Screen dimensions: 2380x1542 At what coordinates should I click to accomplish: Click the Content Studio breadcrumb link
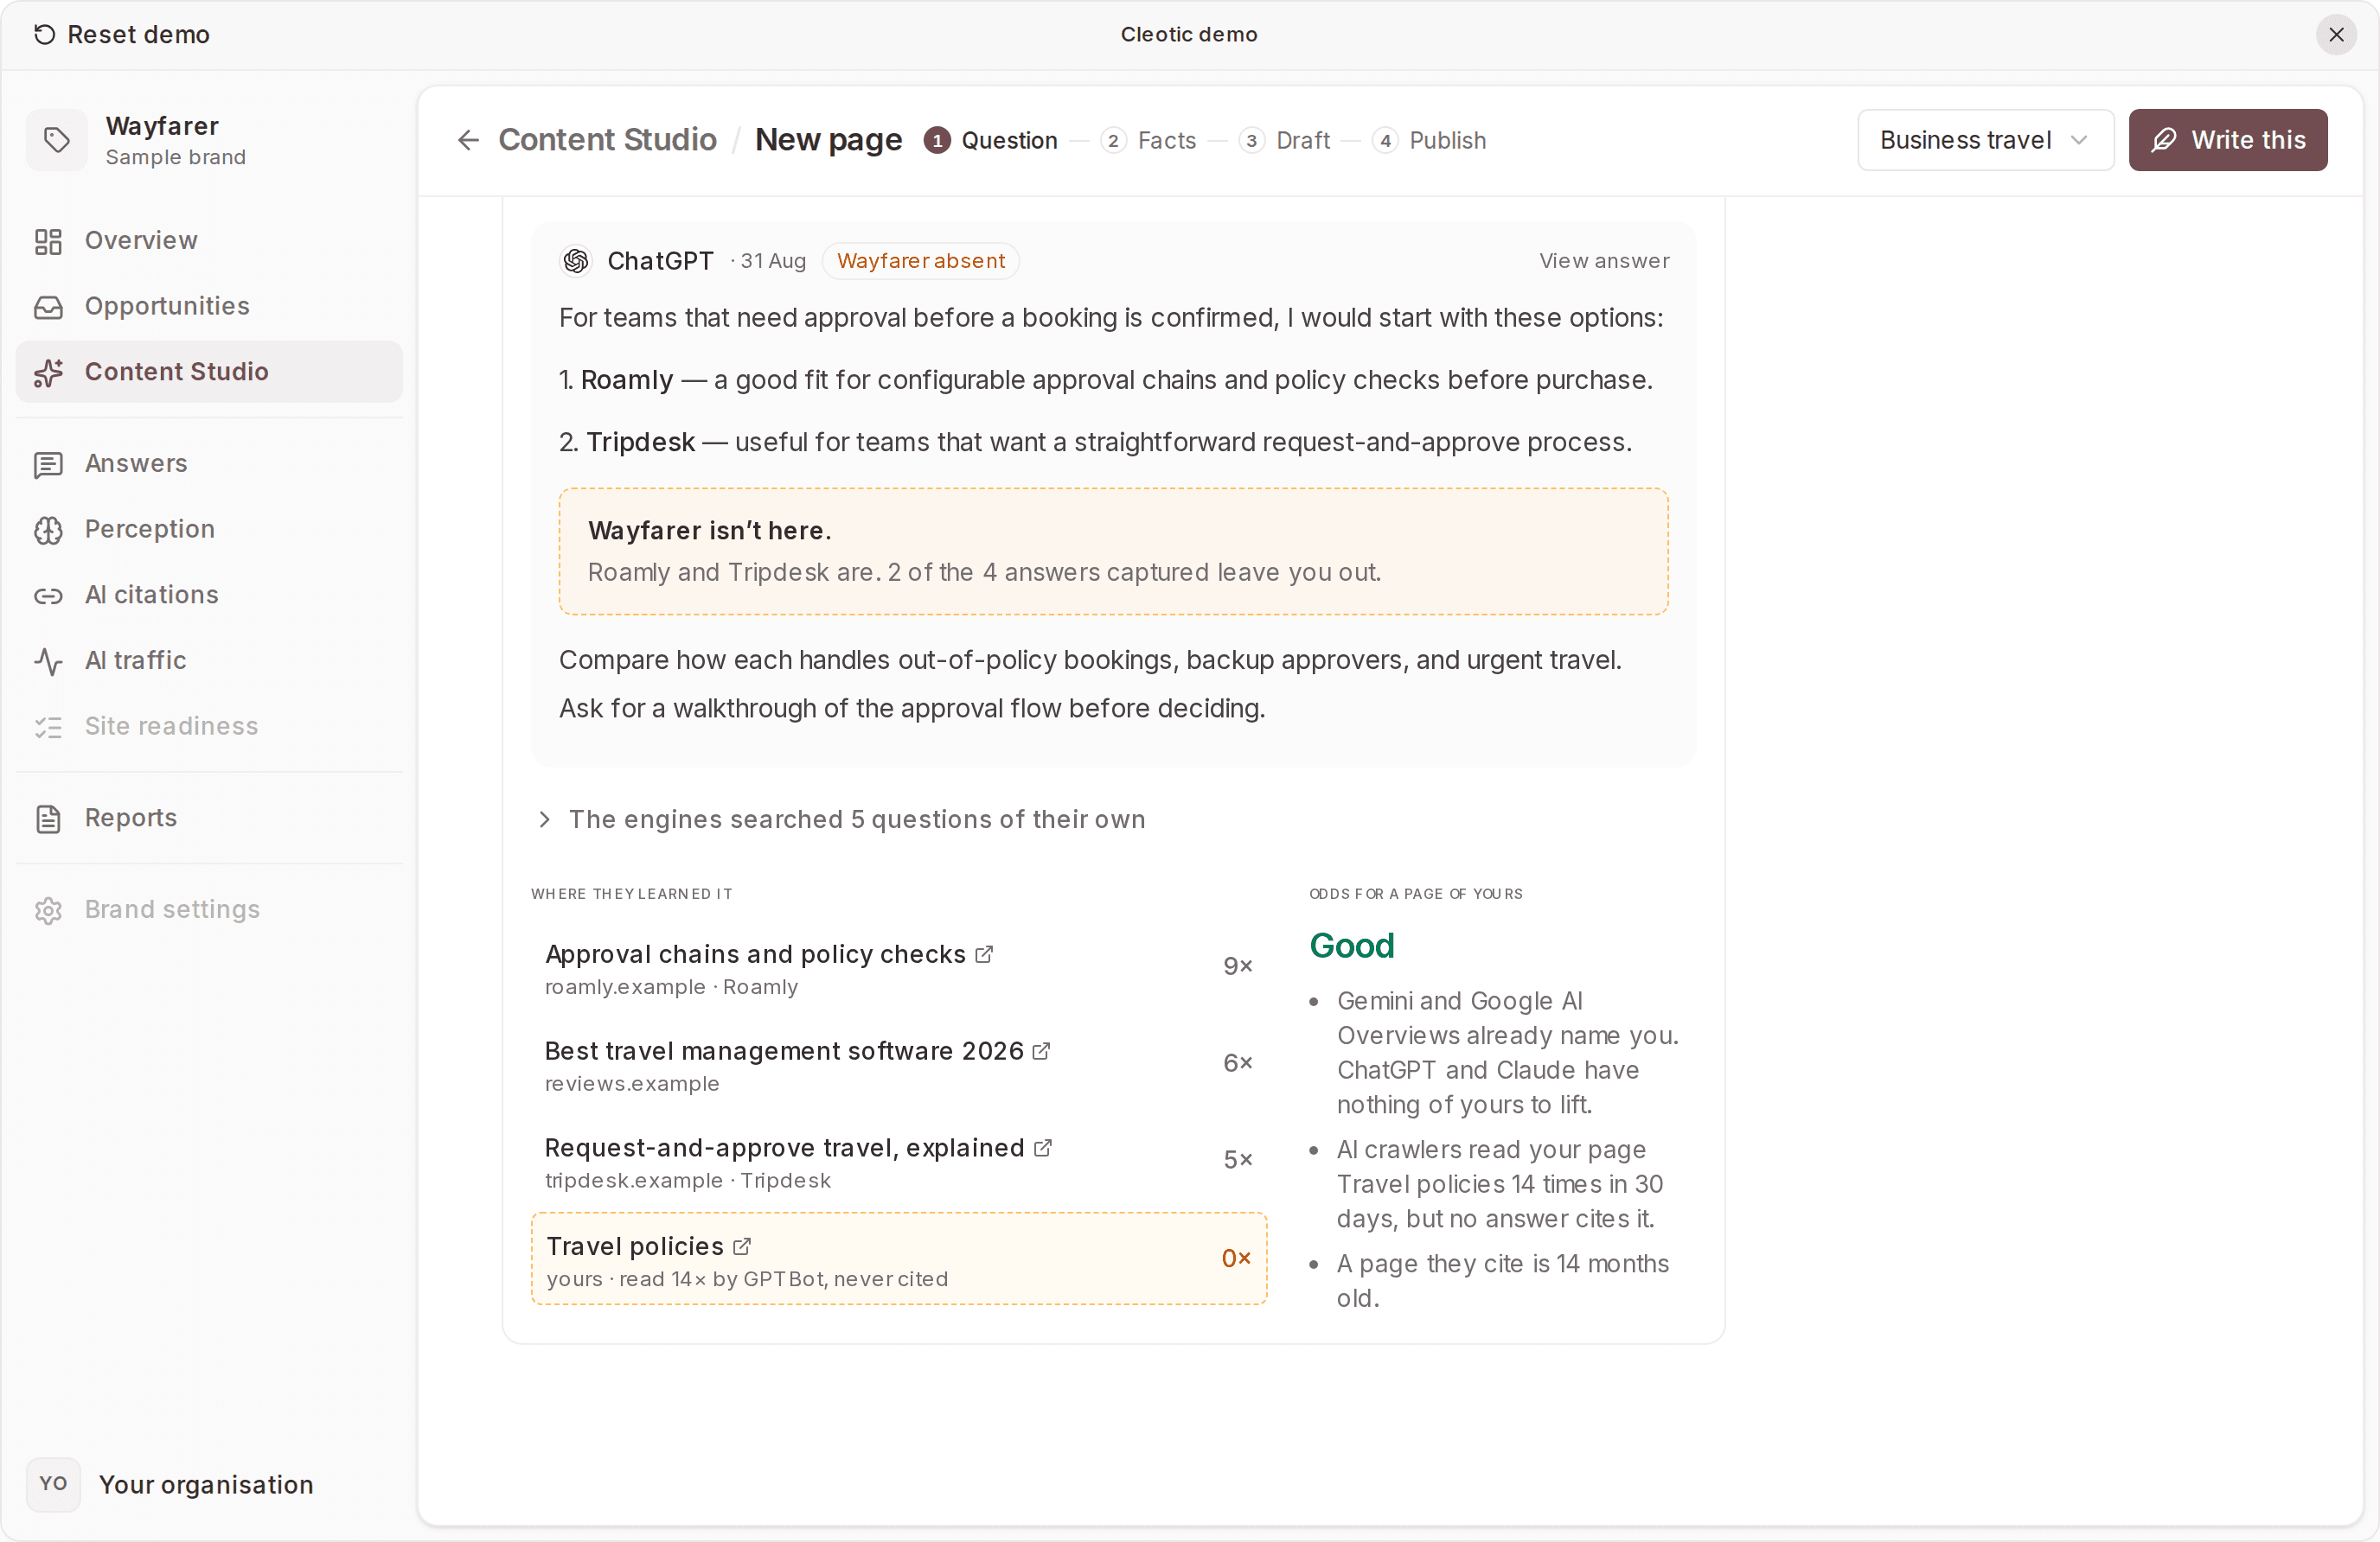coord(607,140)
